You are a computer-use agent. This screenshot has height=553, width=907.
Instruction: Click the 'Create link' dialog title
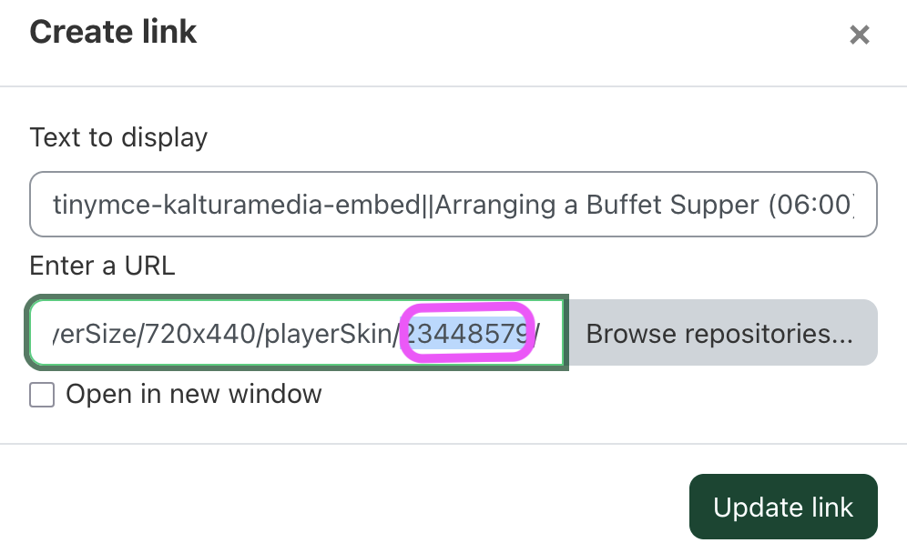(x=113, y=34)
